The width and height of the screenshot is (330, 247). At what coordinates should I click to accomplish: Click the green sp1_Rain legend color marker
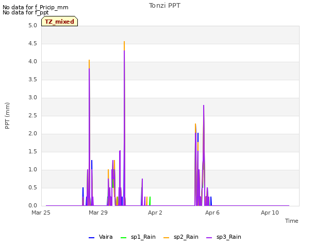click(124, 238)
